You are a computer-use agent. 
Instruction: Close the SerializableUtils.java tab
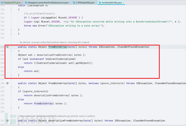[x=123, y=3]
